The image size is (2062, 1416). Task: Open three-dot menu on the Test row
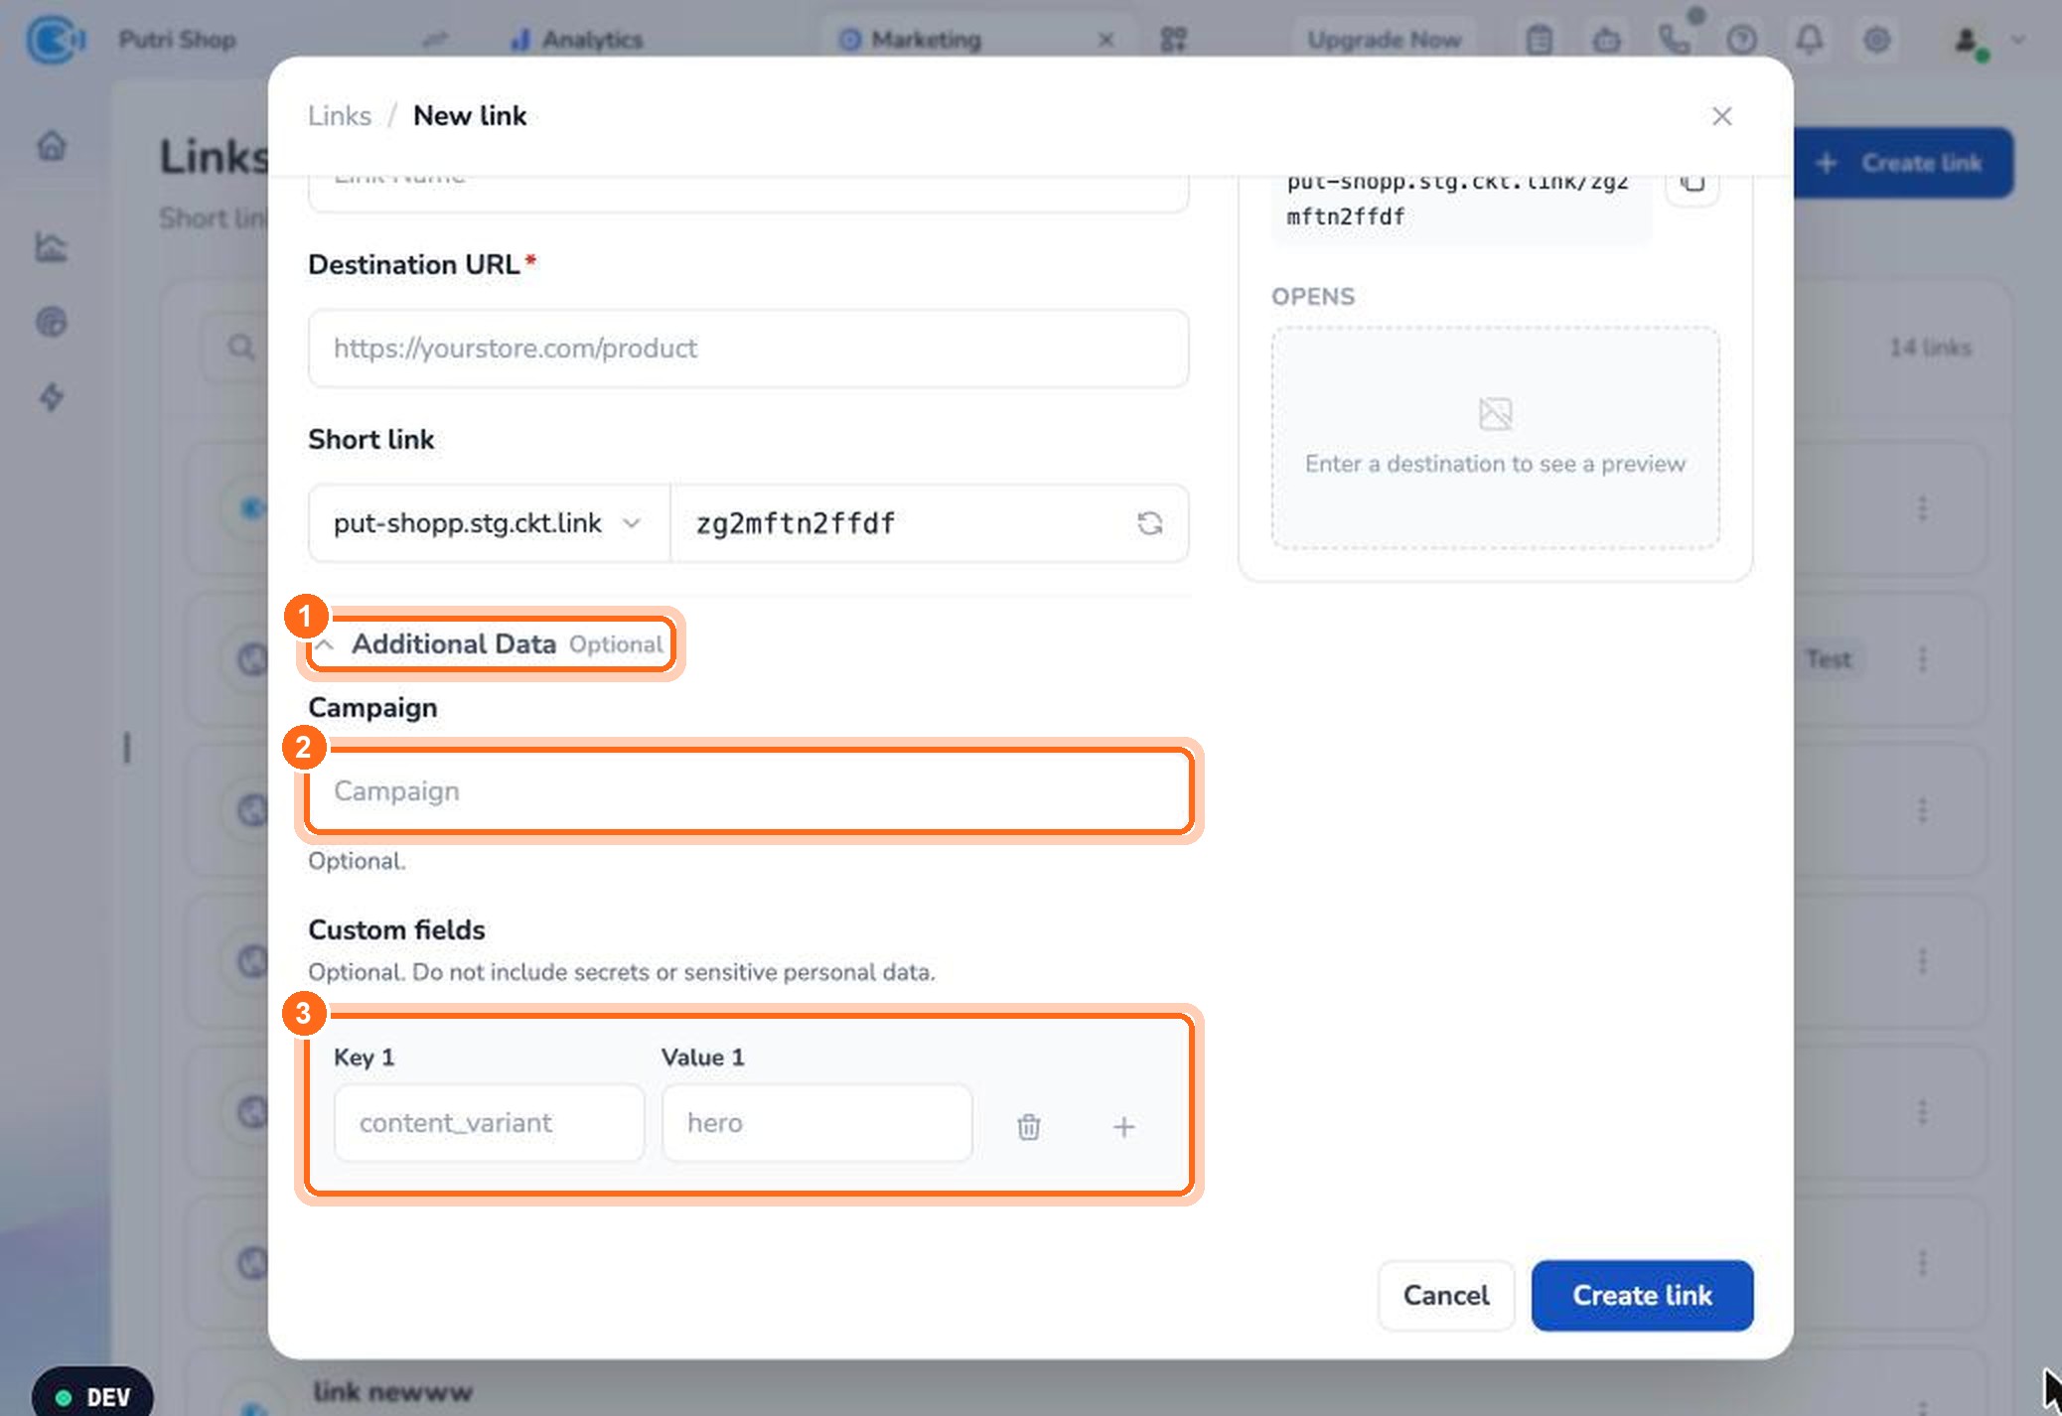click(1922, 659)
